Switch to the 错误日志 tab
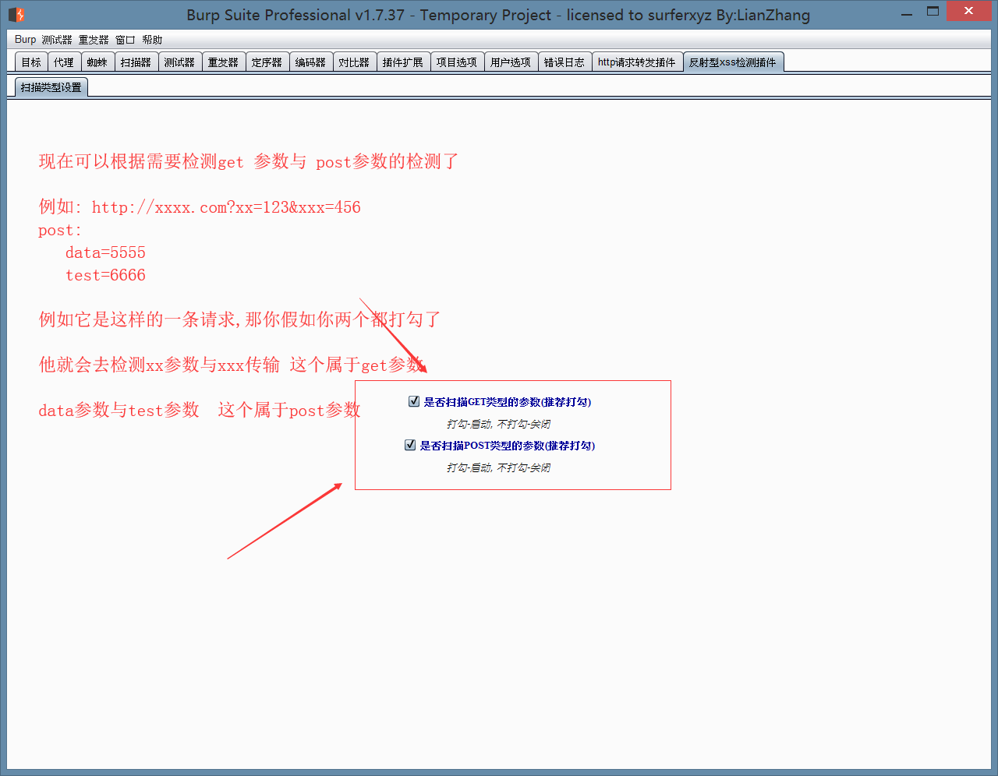 (564, 62)
